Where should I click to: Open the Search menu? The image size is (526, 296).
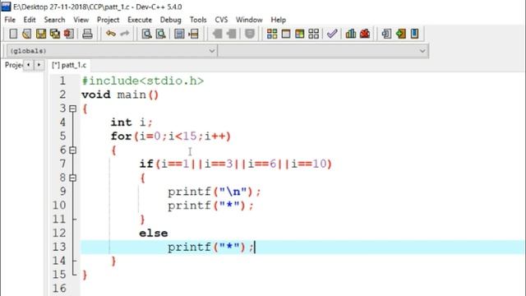coord(54,20)
